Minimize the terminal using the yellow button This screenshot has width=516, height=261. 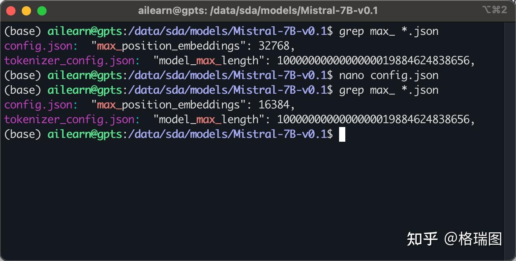coord(26,11)
